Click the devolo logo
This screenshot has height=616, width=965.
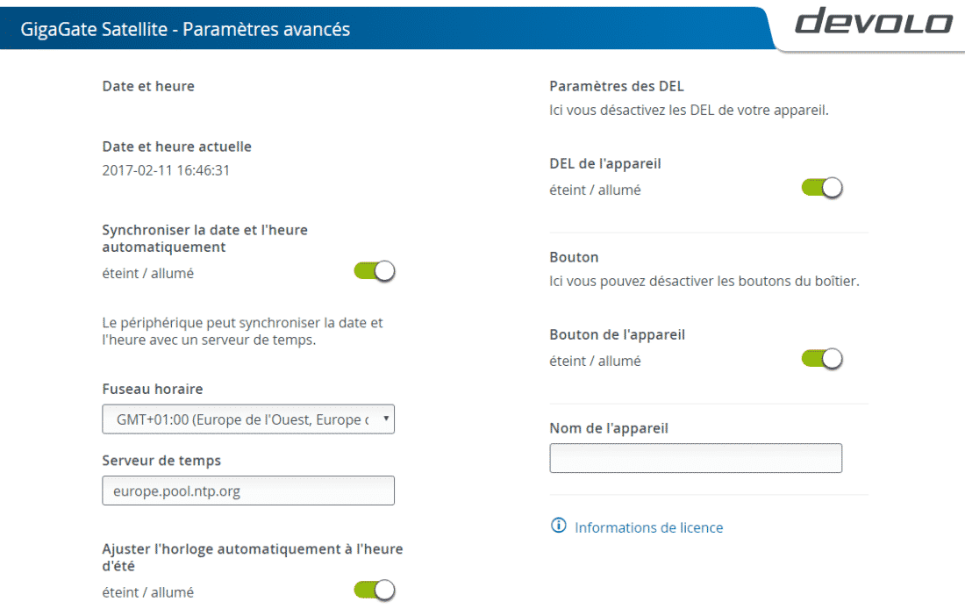pyautogui.click(x=873, y=24)
